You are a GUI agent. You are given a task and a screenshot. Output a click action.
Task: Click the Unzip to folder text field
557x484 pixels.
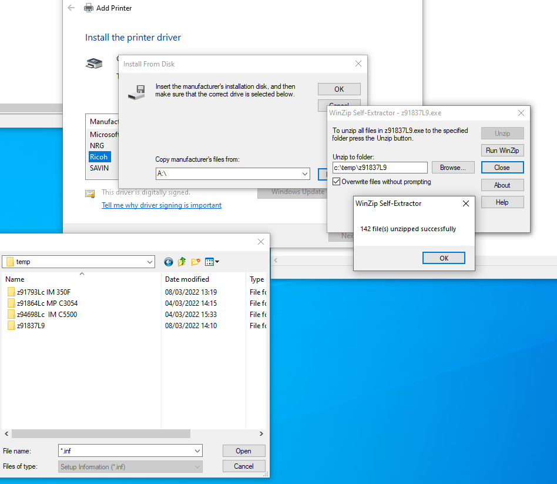(x=380, y=168)
